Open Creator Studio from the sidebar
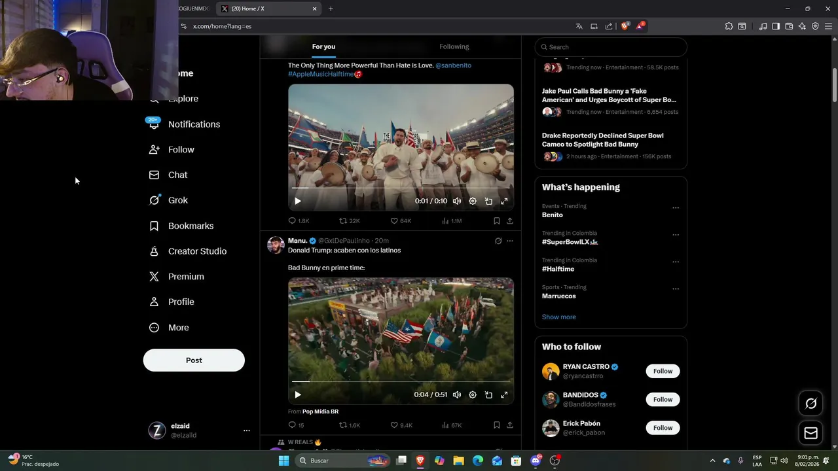The width and height of the screenshot is (838, 471). 188,251
